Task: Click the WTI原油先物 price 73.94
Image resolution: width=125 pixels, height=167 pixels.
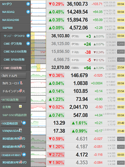Action: tap(82, 99)
